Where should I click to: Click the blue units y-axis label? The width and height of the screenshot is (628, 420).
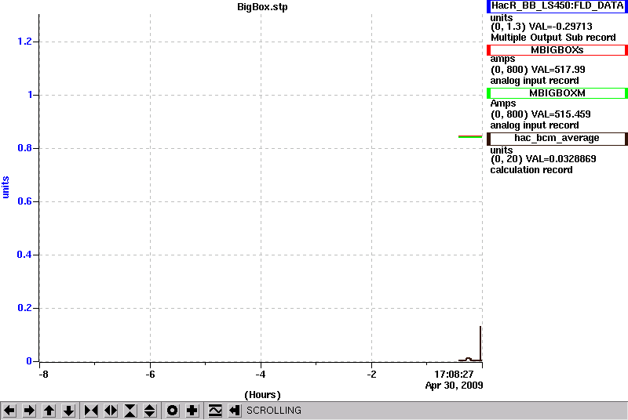tap(5, 187)
